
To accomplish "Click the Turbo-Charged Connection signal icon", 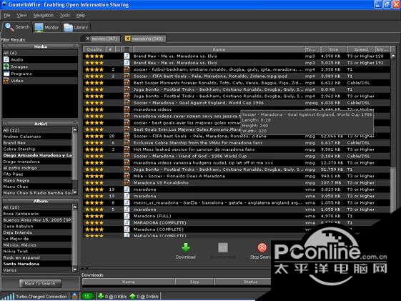I will point(9,297).
